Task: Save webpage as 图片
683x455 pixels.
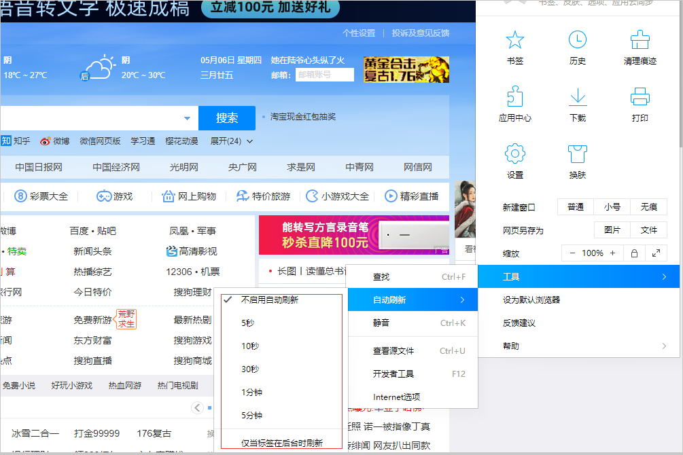Action: click(x=612, y=230)
